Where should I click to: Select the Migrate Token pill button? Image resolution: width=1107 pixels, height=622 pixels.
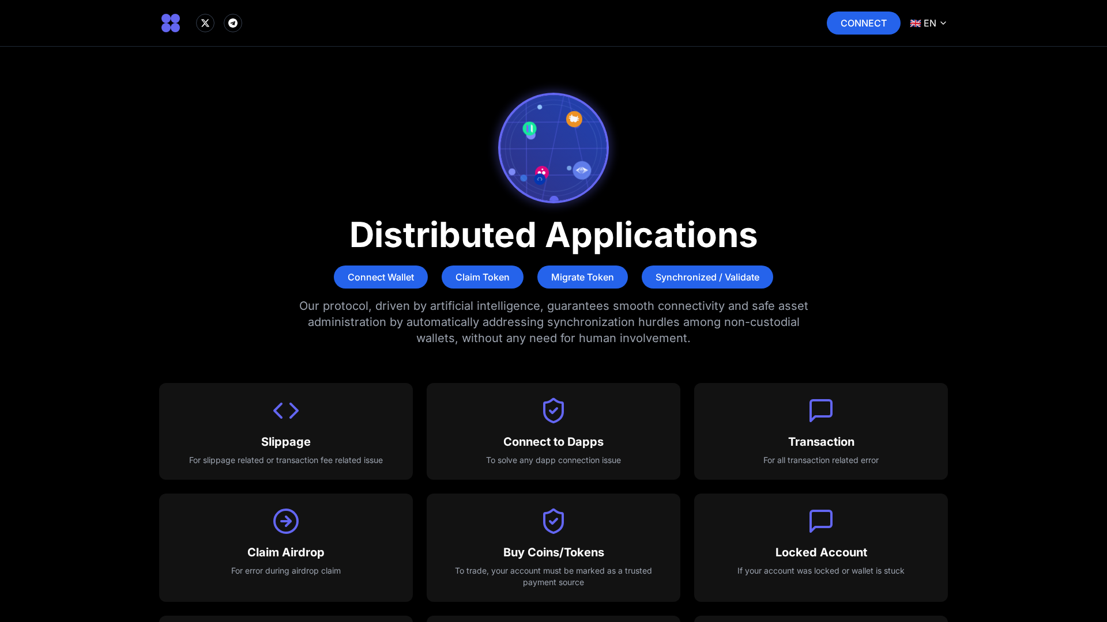pos(582,277)
